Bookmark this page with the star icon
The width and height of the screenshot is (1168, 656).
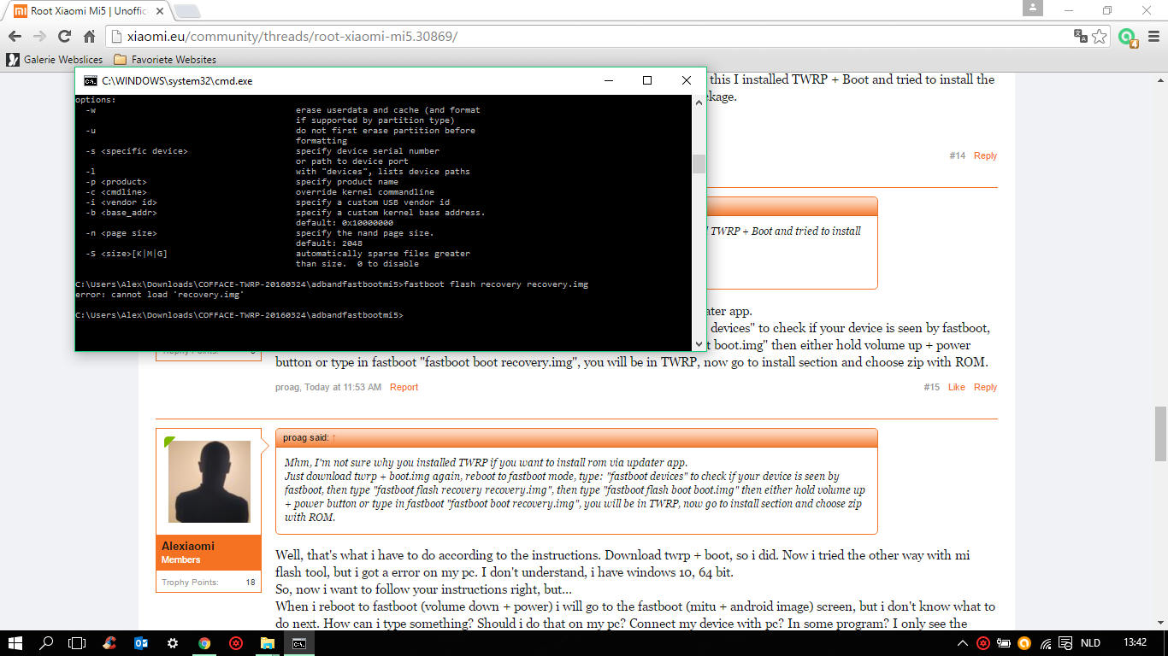coord(1100,37)
